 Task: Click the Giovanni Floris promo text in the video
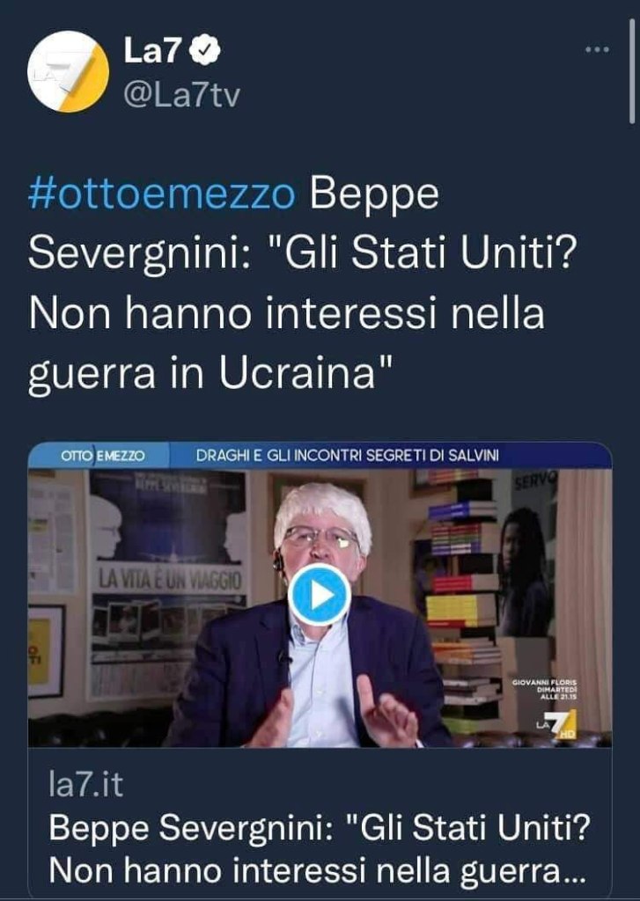tap(545, 689)
